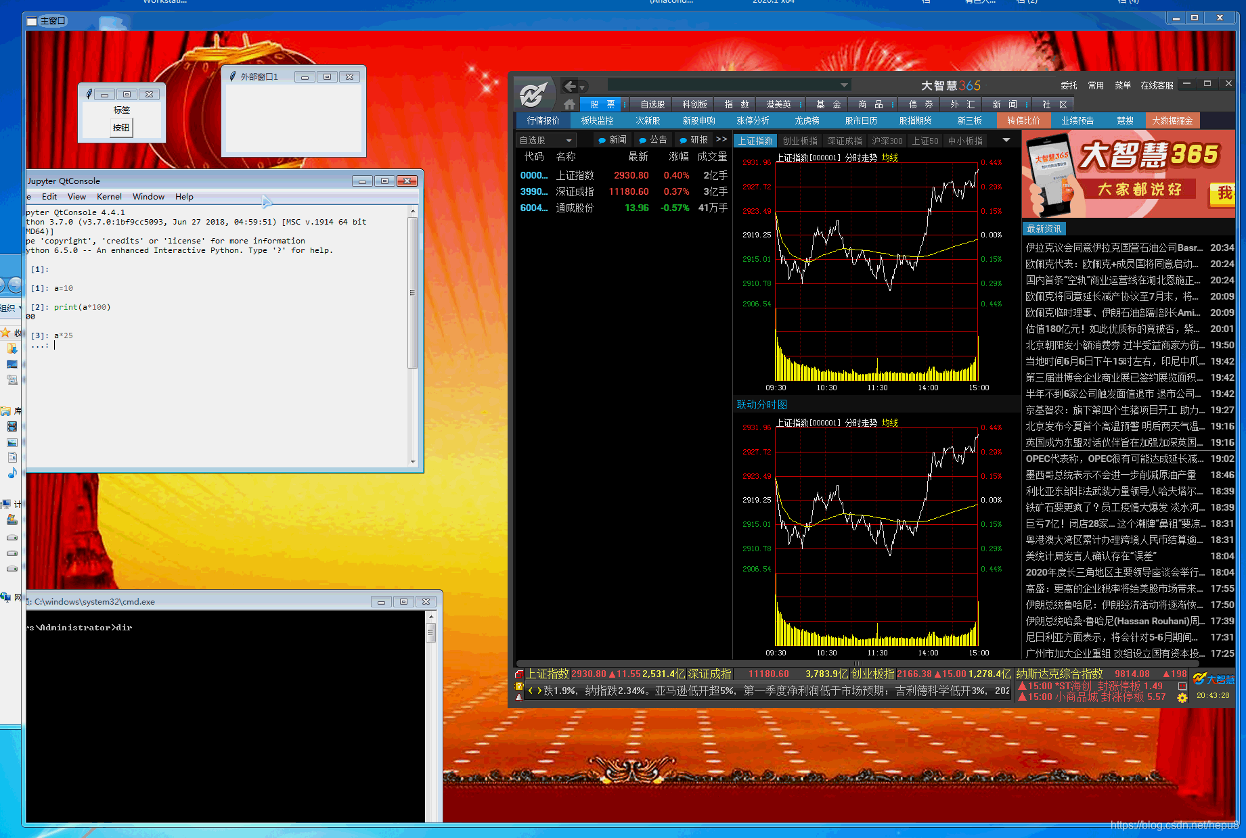Click the 研报 chat bubble button

[x=694, y=139]
